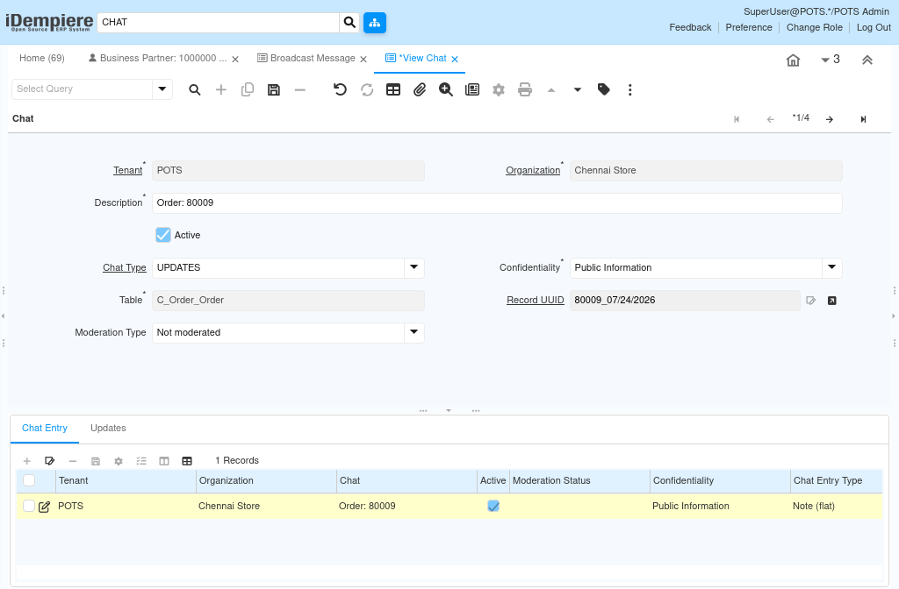Click the Copy Record toolbar icon
The height and width of the screenshot is (589, 899).
coord(247,90)
